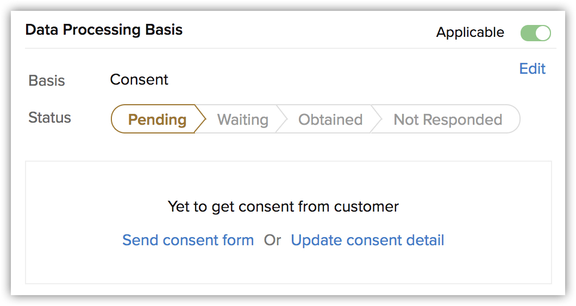Toggle the Applicable switch off
The width and height of the screenshot is (576, 306).
536,33
